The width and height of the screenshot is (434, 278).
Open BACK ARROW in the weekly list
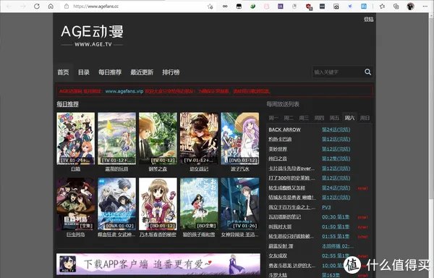coord(284,130)
